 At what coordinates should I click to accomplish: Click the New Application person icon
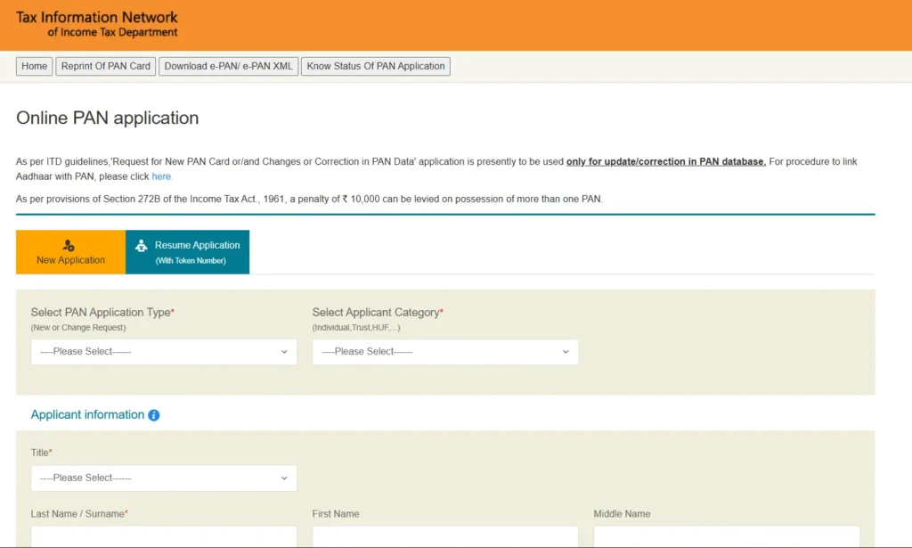(x=69, y=245)
